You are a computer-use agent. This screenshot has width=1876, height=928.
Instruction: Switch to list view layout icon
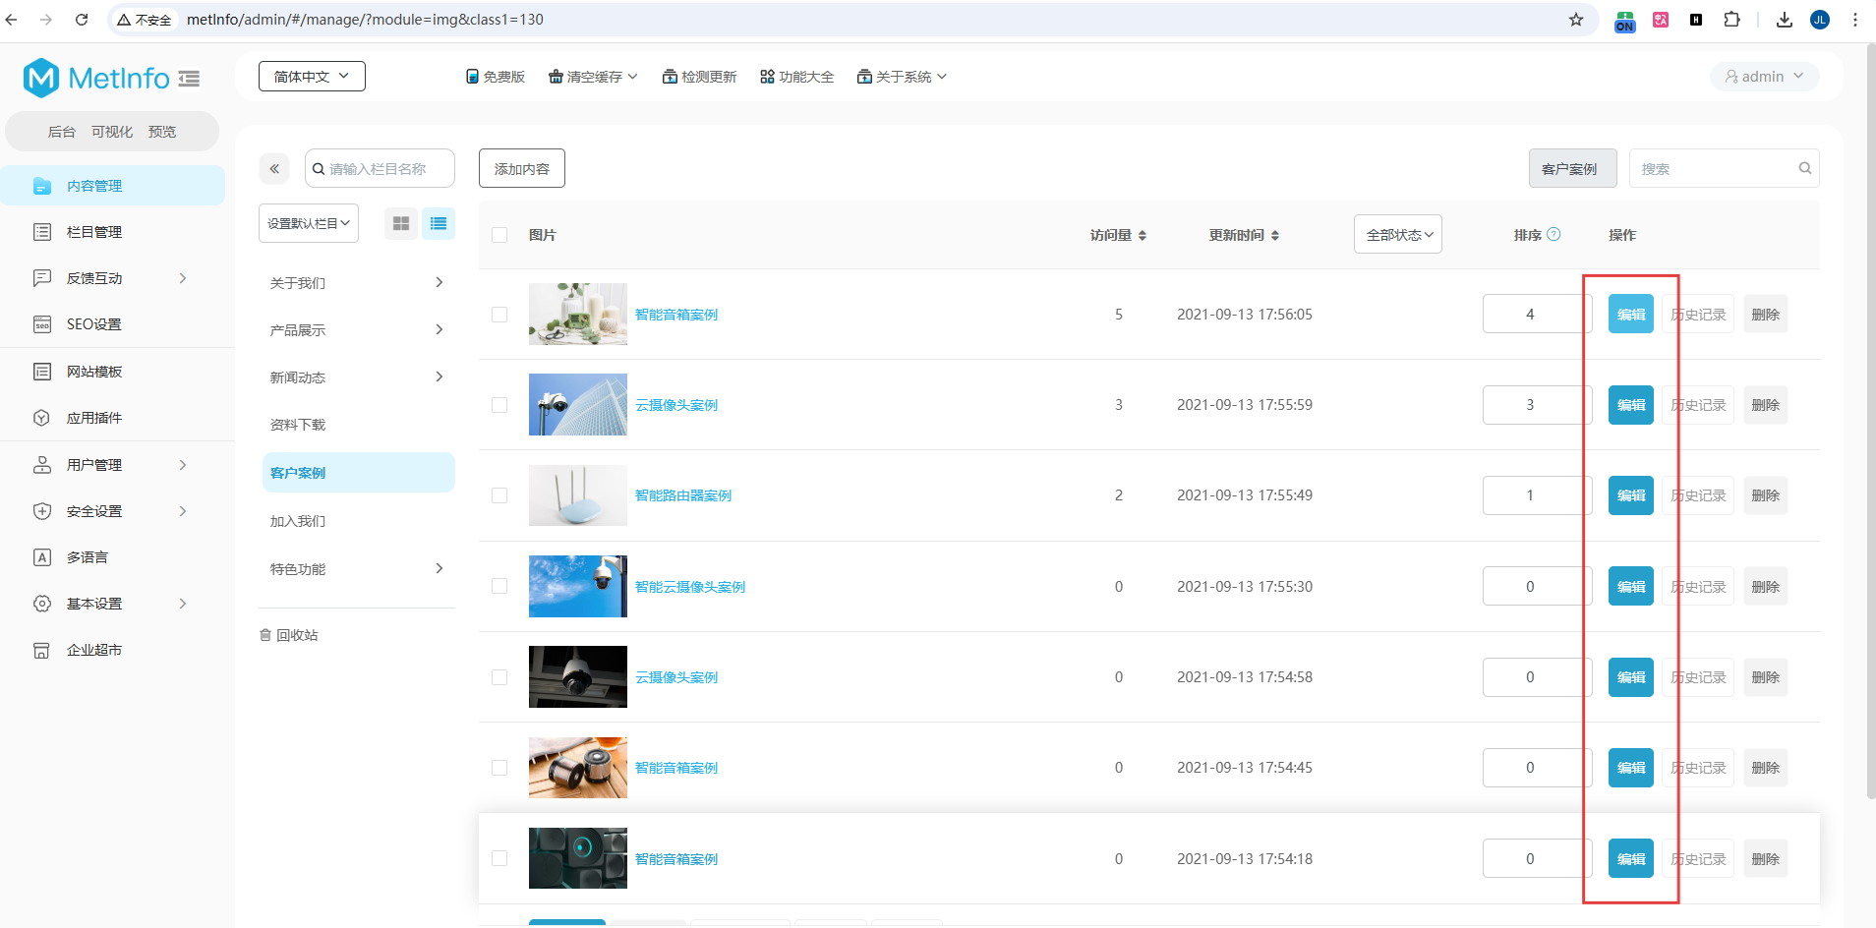tap(439, 224)
